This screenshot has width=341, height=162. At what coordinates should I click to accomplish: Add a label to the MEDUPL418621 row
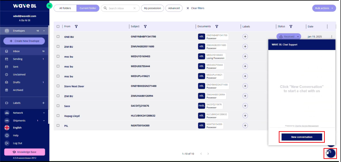point(245,76)
